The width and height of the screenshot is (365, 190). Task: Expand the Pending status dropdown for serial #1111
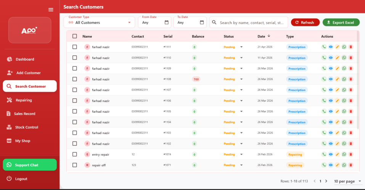(241, 47)
